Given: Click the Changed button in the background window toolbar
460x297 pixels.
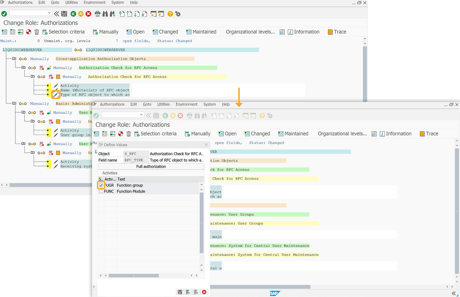Looking at the screenshot, I should coord(165,32).
